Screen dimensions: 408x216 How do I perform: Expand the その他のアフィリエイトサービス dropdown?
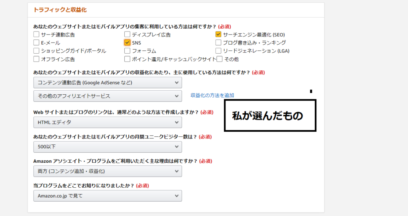[x=108, y=96]
